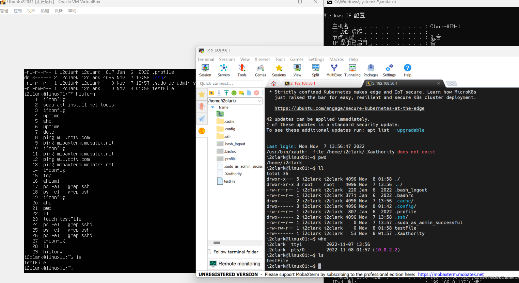519x283 pixels.
Task: Click the Quick connect input field
Action: [230, 83]
